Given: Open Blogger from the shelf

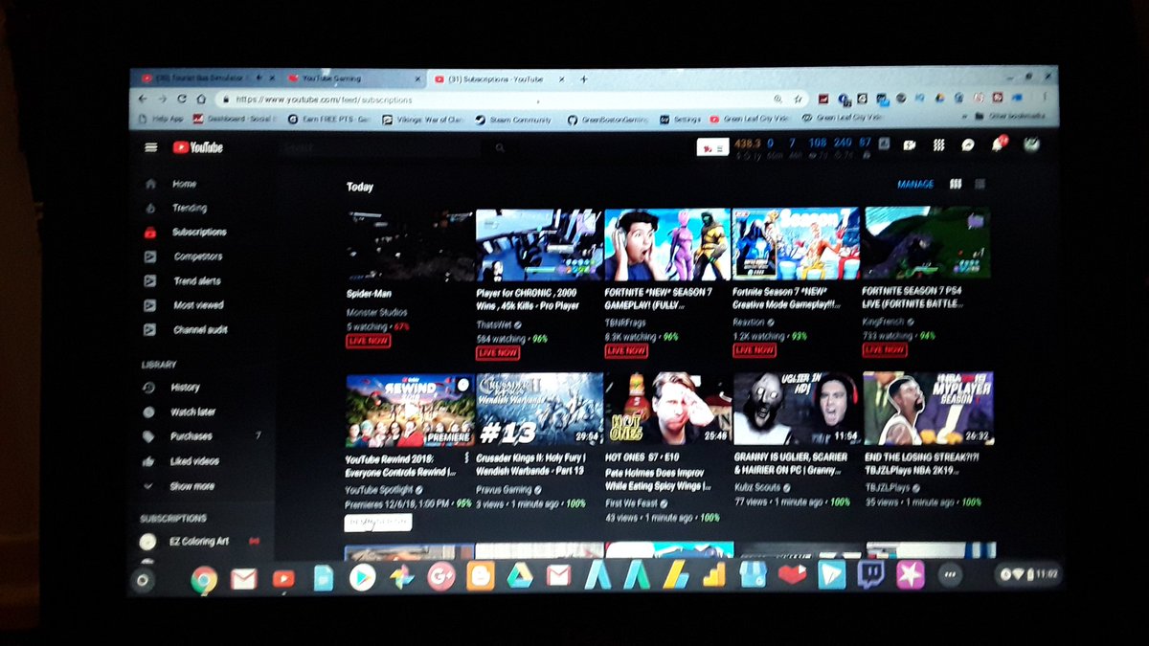Looking at the screenshot, I should (480, 577).
